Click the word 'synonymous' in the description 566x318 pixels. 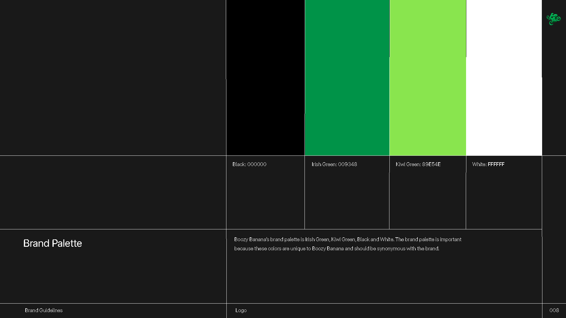pyautogui.click(x=391, y=249)
